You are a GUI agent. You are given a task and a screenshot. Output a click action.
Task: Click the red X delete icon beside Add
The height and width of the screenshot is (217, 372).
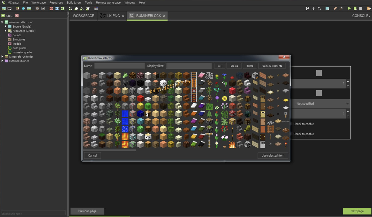pyautogui.click(x=17, y=15)
